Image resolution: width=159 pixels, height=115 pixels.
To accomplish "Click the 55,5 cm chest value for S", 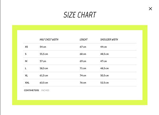I will coord(44,54).
